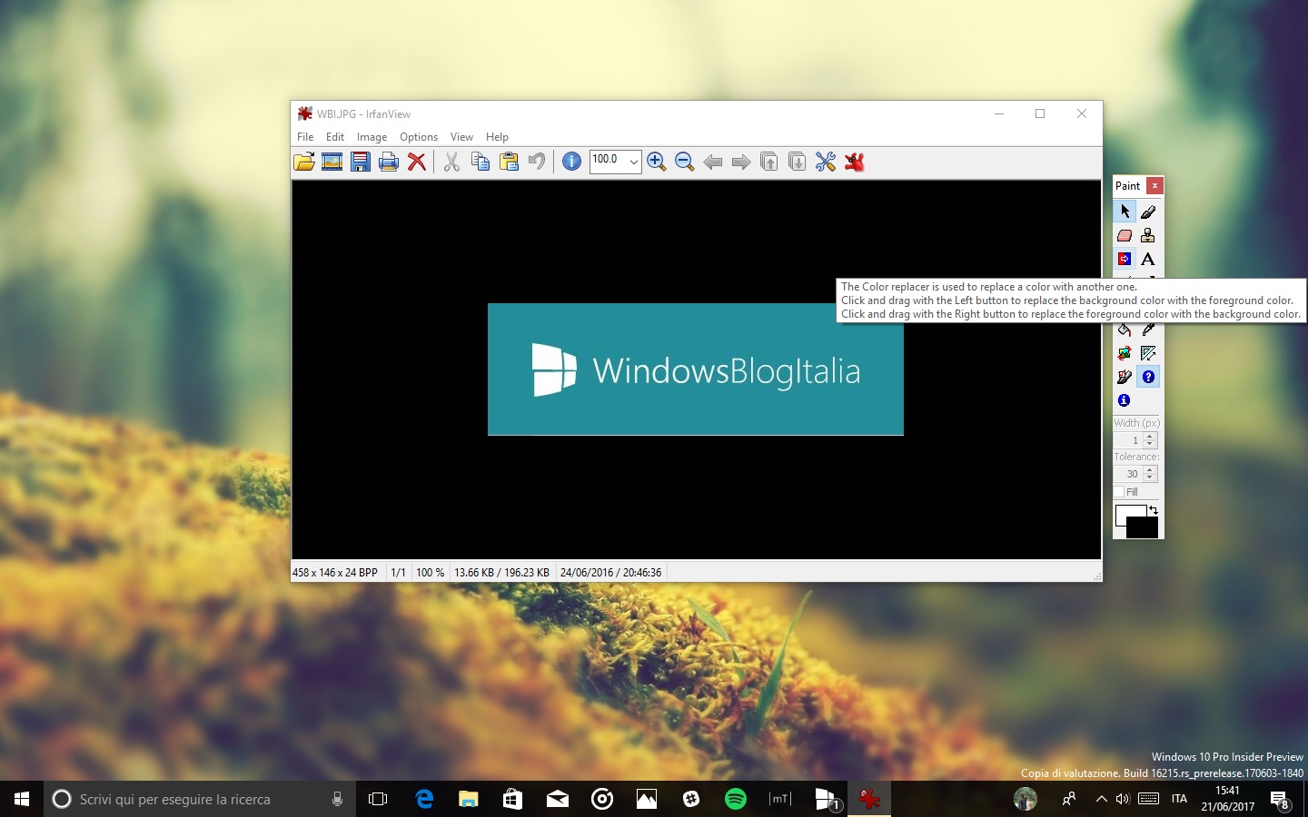Delete the file with red X icon
Image resolution: width=1308 pixels, height=817 pixels.
pos(417,162)
